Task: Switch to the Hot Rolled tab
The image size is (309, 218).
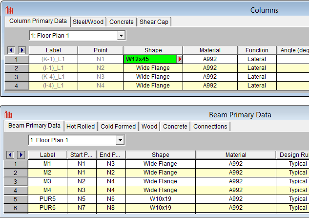Action: (x=81, y=127)
